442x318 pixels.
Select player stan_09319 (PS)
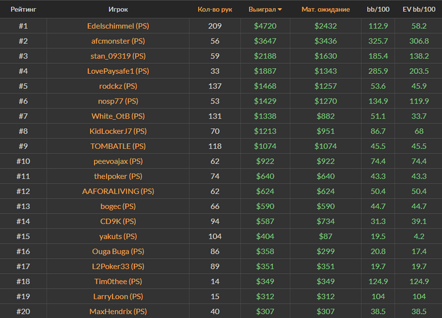[x=117, y=56]
